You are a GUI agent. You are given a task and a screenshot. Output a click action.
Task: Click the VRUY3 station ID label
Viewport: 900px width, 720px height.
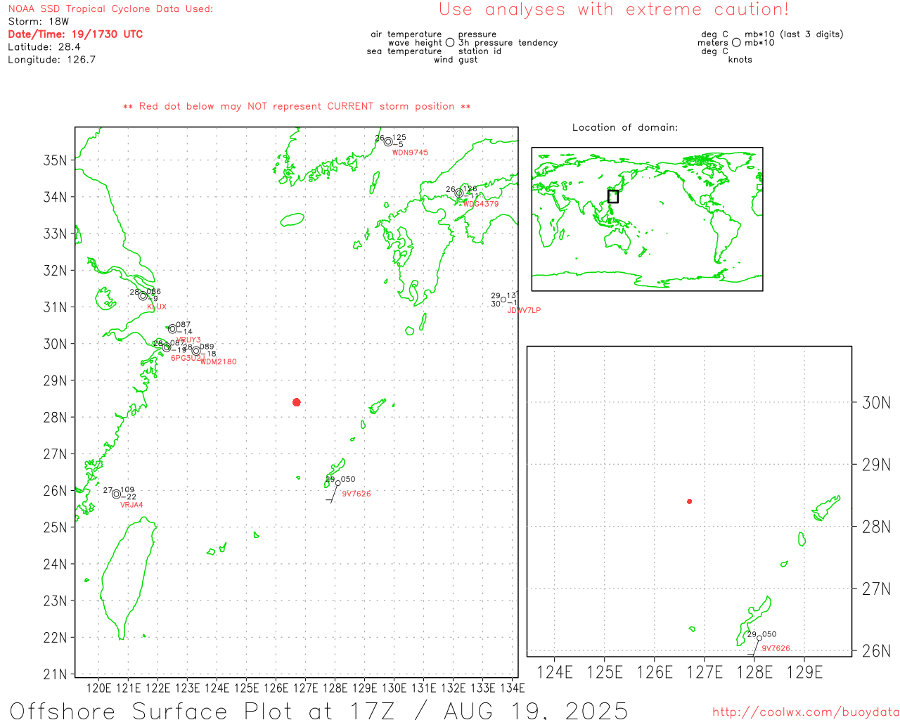click(x=188, y=340)
